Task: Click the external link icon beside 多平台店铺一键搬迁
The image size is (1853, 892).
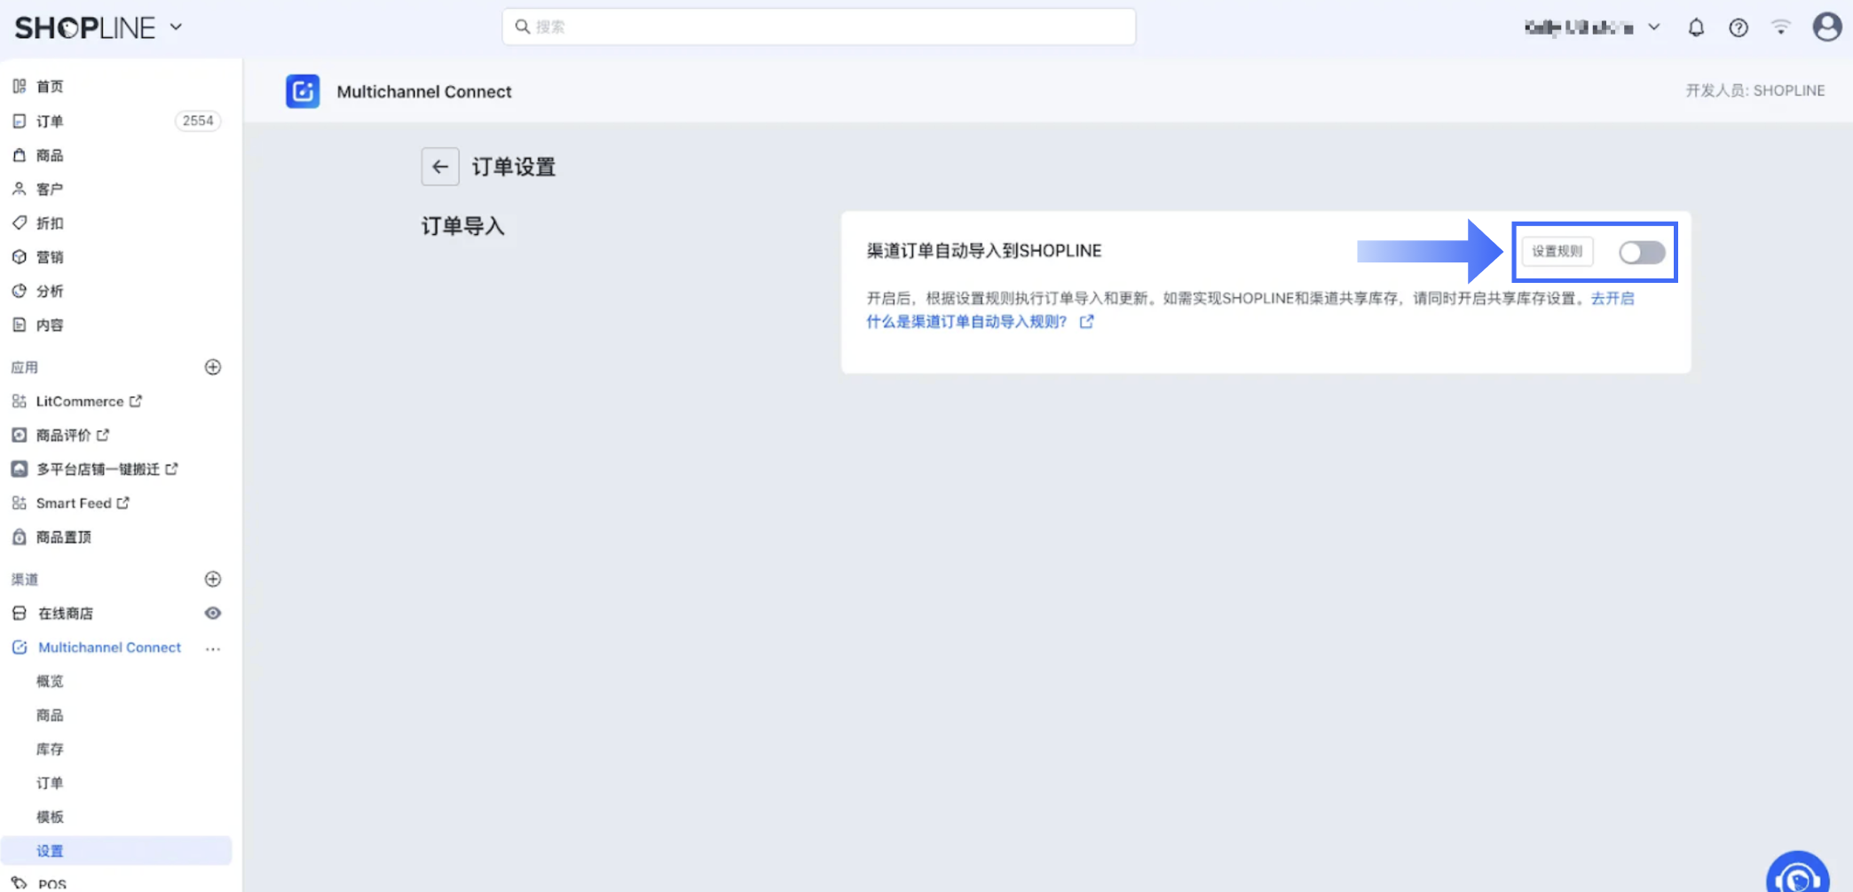Action: pos(172,468)
